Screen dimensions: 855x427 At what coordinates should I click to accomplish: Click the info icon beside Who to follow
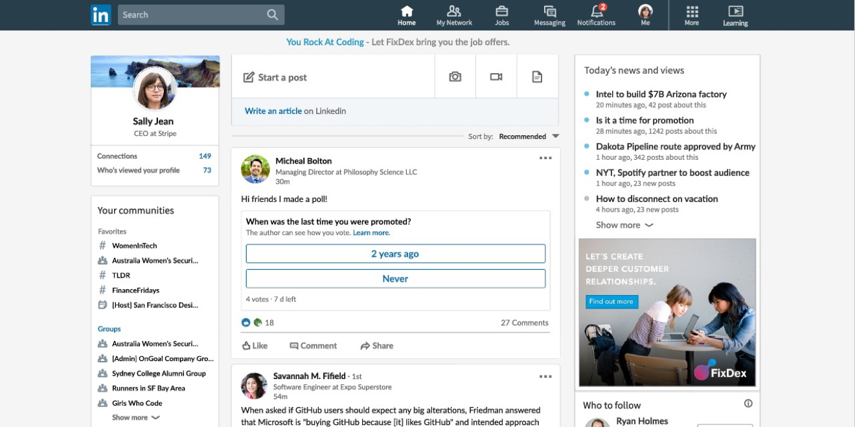tap(748, 404)
